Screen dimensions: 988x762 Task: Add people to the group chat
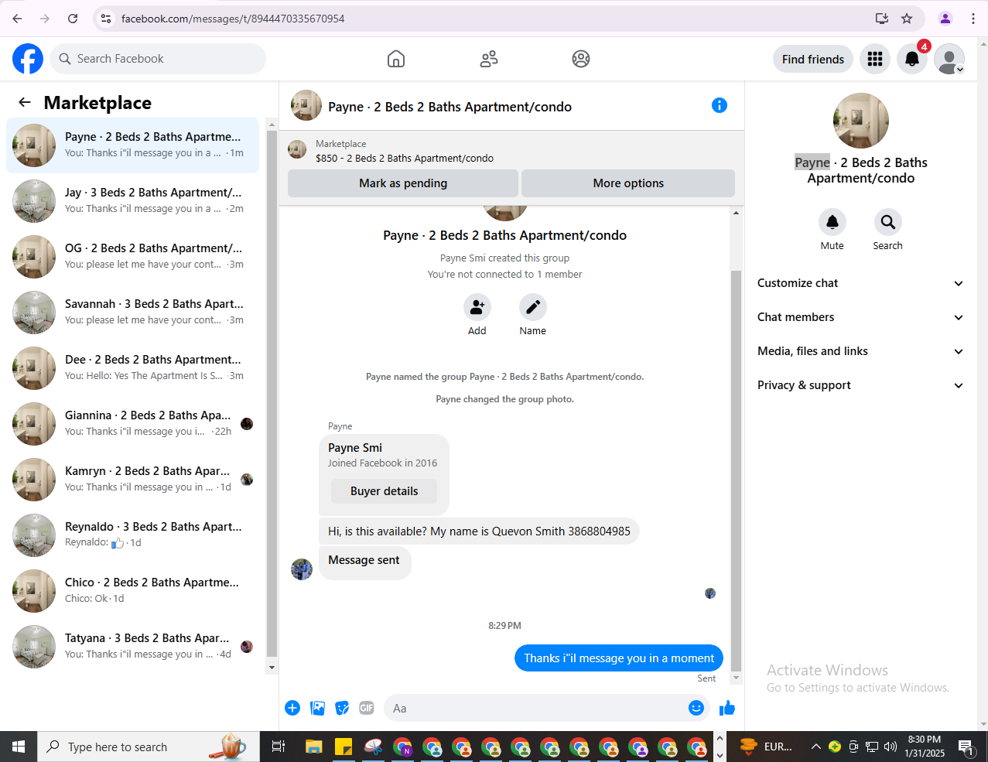coord(477,307)
